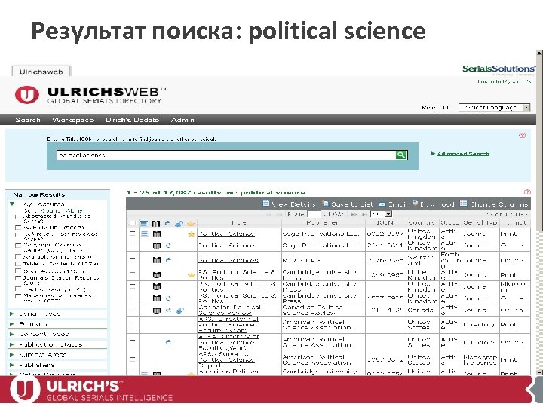
Task: Click the scrollbar down arrow
Action: [539, 372]
